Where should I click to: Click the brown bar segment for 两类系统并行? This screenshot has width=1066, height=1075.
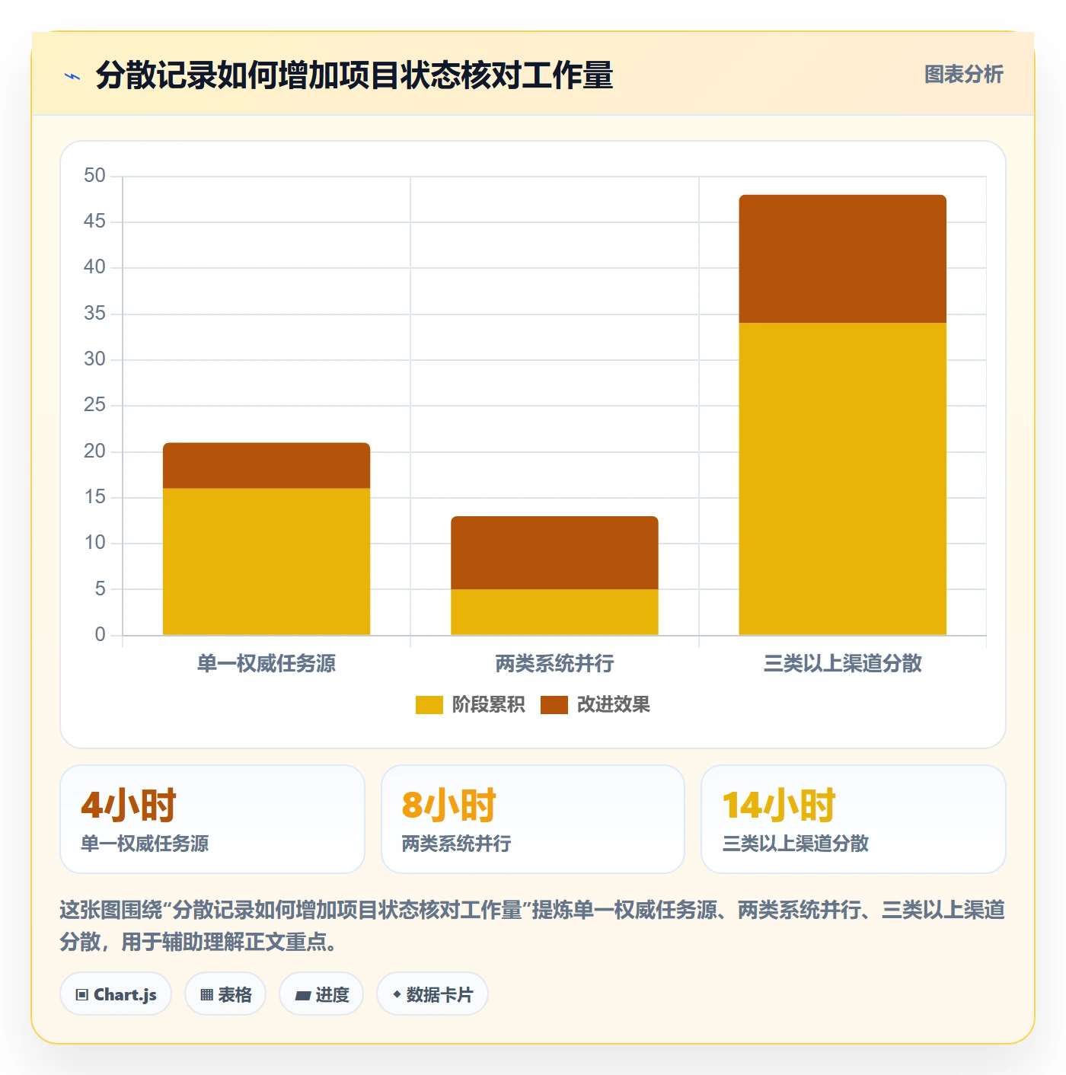point(554,553)
